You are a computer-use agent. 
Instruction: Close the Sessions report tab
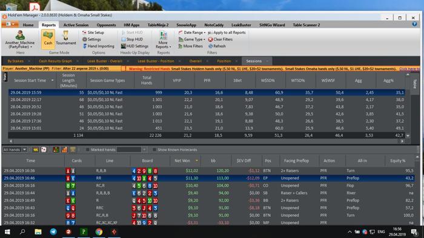[x=267, y=61]
